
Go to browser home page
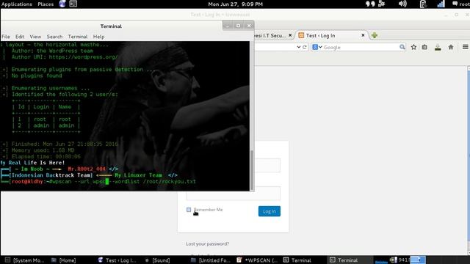pos(451,47)
